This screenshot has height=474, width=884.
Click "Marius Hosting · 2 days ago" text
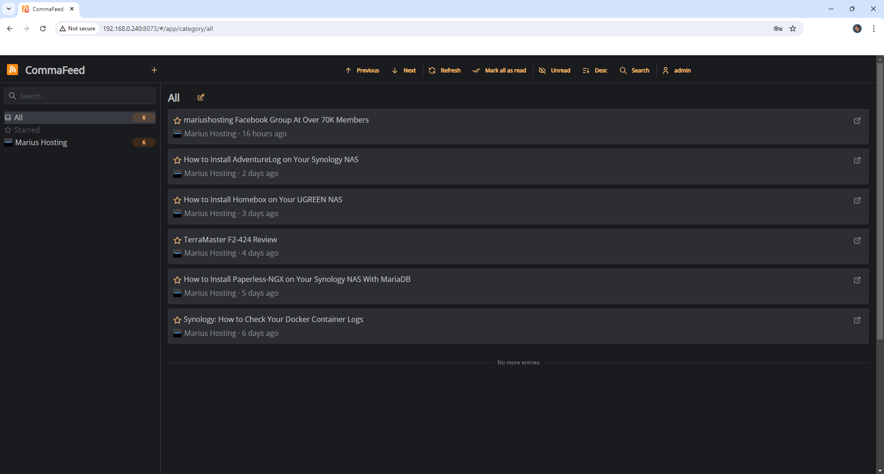pos(231,173)
